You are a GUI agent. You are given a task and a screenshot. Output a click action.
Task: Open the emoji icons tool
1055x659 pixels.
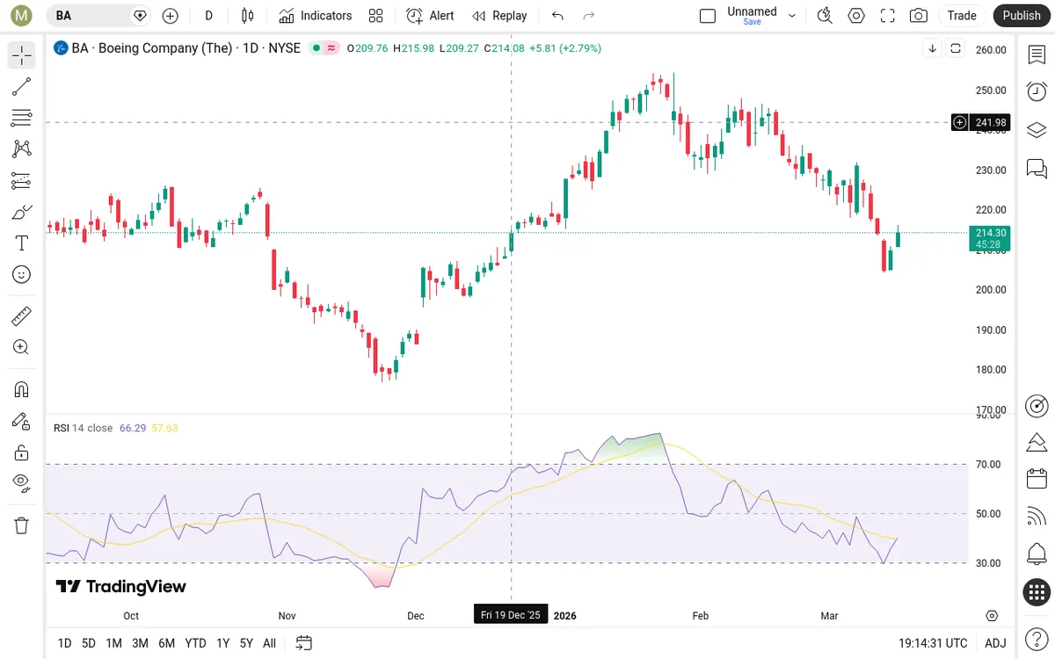tap(22, 275)
